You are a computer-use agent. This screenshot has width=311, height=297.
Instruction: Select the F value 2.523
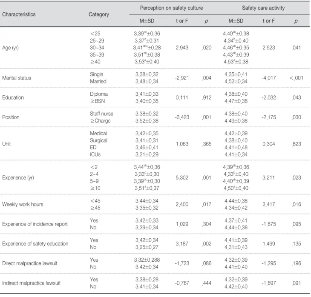pyautogui.click(x=269, y=48)
